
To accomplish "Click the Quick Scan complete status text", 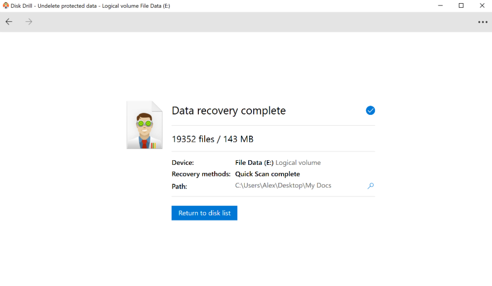I will click(268, 174).
